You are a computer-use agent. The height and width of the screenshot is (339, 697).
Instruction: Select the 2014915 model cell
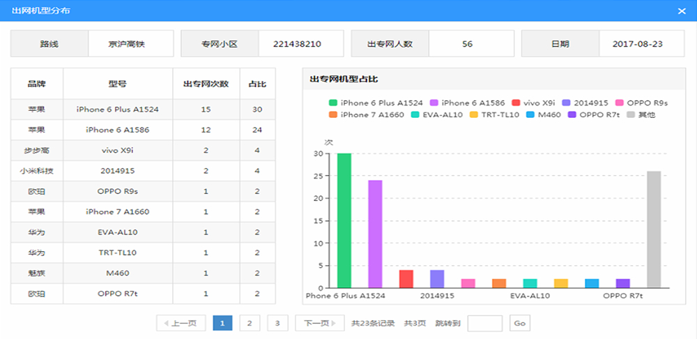118,171
